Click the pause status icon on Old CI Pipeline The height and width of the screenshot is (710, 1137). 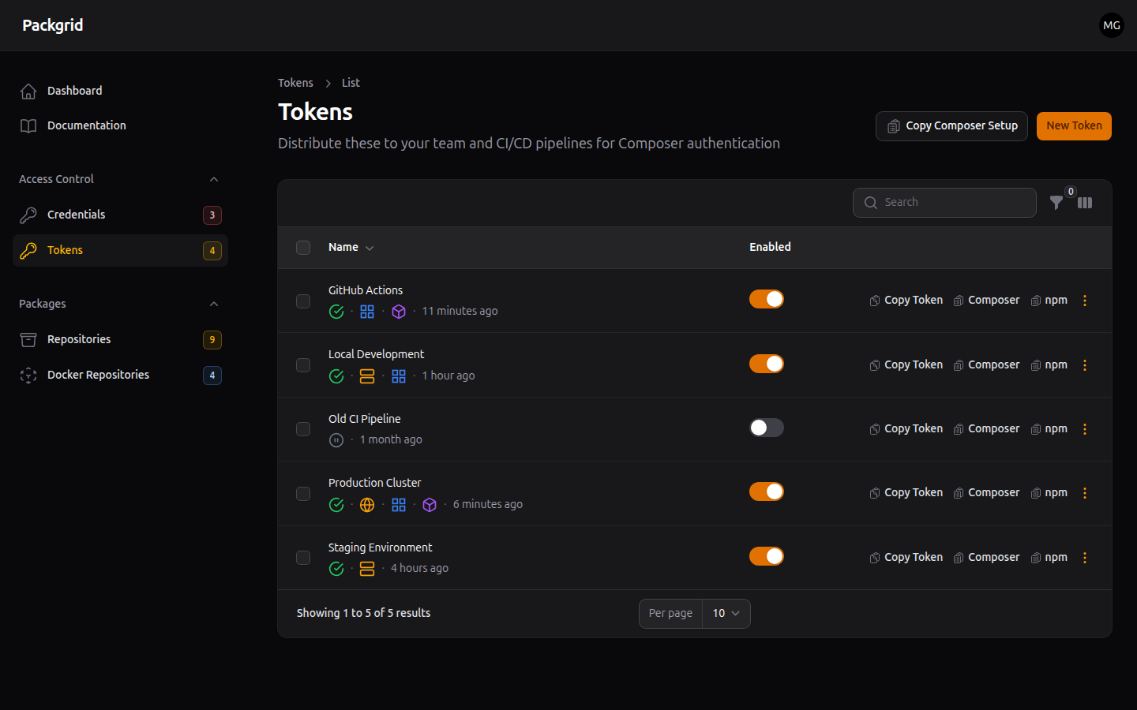pyautogui.click(x=336, y=439)
